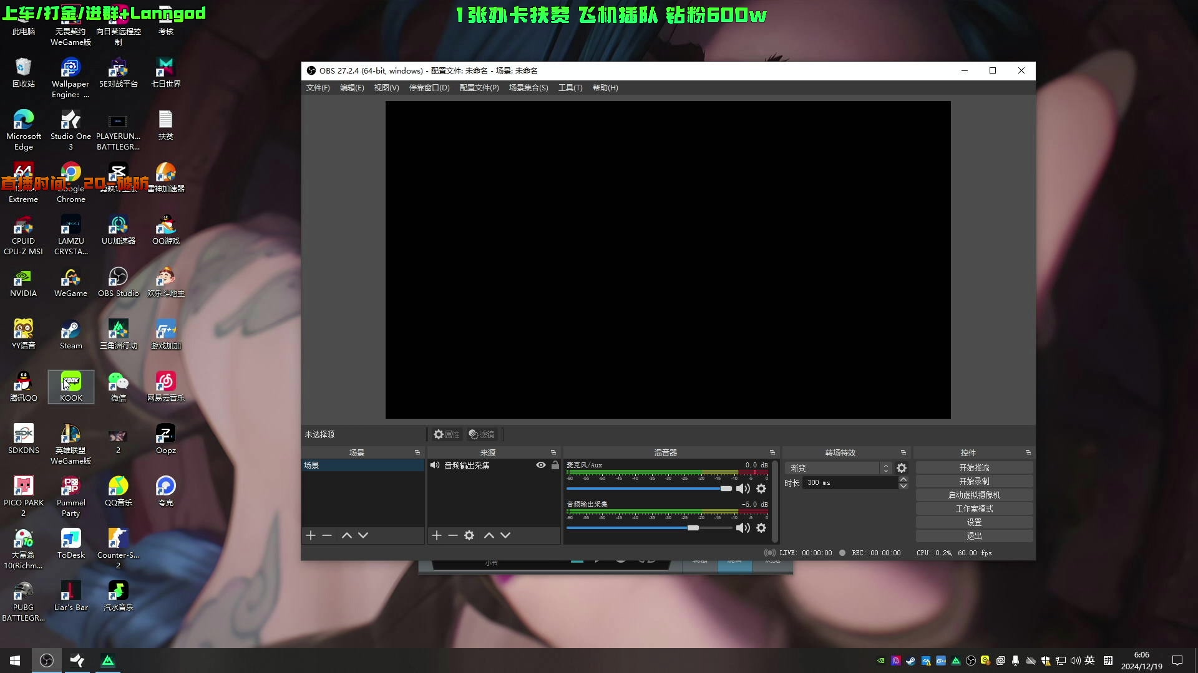Open the ToDesk desktop shortcut
This screenshot has height=673, width=1198.
(71, 544)
